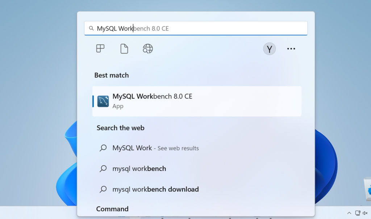
Task: Unmute the volume from the system tray
Action: coord(366,213)
